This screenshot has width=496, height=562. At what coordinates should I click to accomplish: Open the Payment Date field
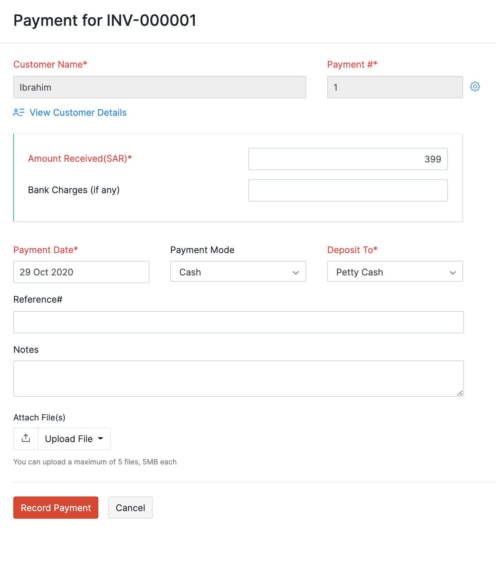pyautogui.click(x=81, y=272)
